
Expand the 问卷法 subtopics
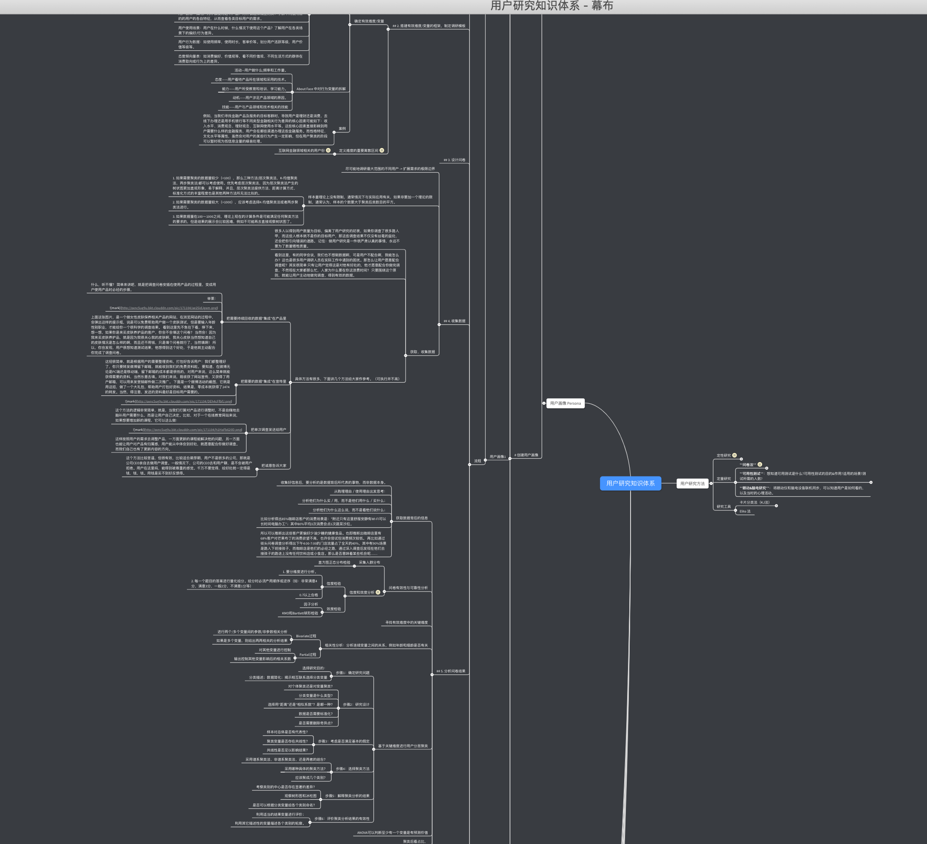[767, 469]
